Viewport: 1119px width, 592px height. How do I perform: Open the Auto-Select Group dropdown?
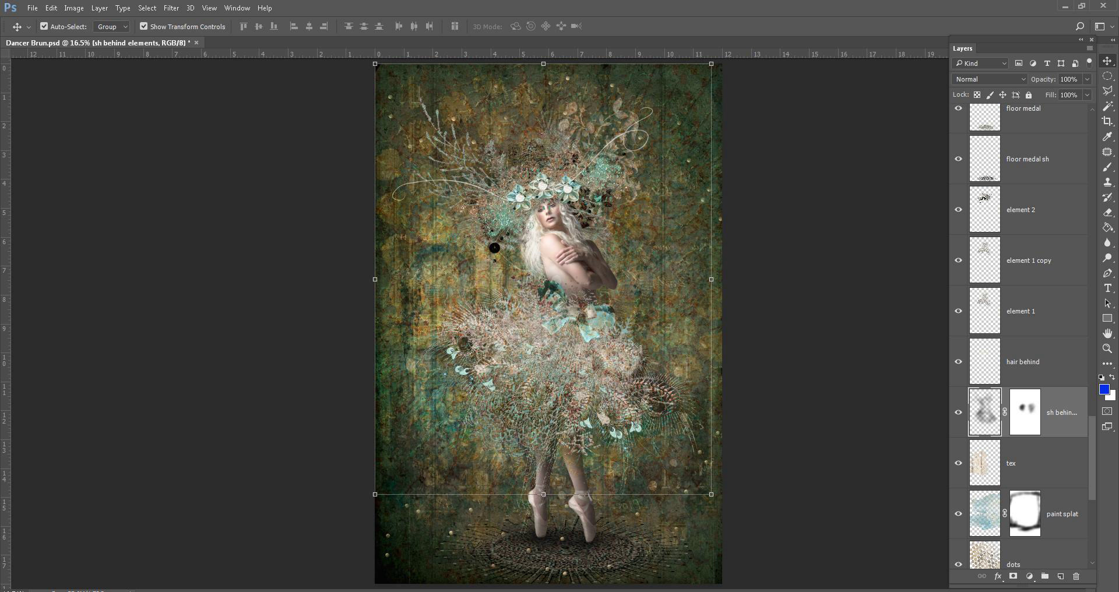click(x=111, y=26)
